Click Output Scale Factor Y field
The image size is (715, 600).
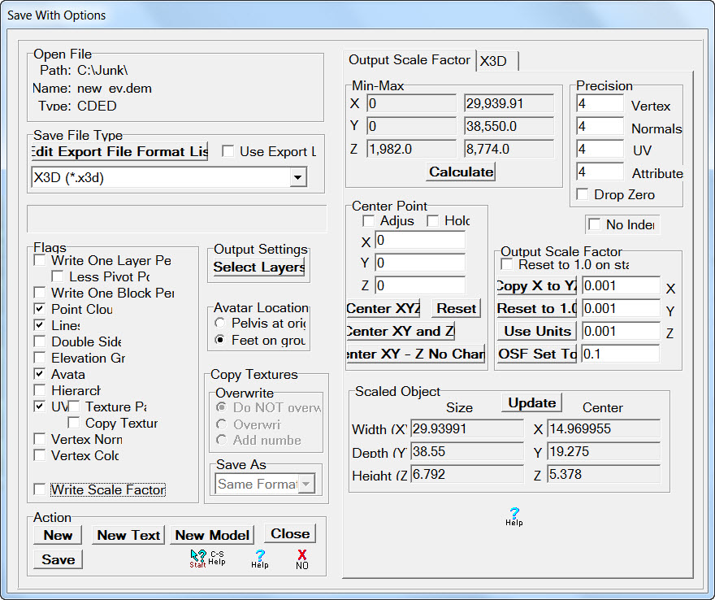621,308
